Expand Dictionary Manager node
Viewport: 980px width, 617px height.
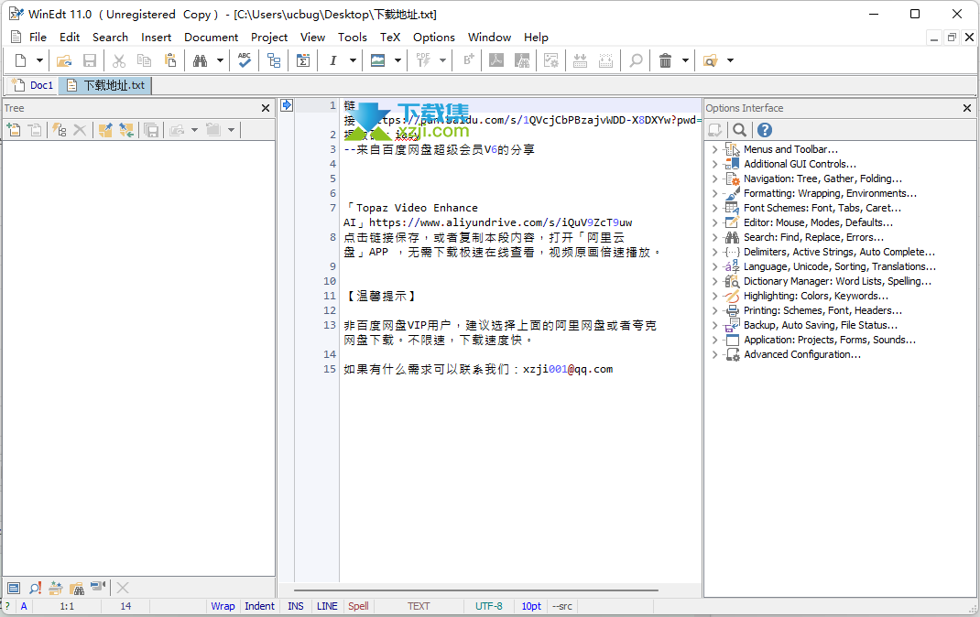click(715, 281)
